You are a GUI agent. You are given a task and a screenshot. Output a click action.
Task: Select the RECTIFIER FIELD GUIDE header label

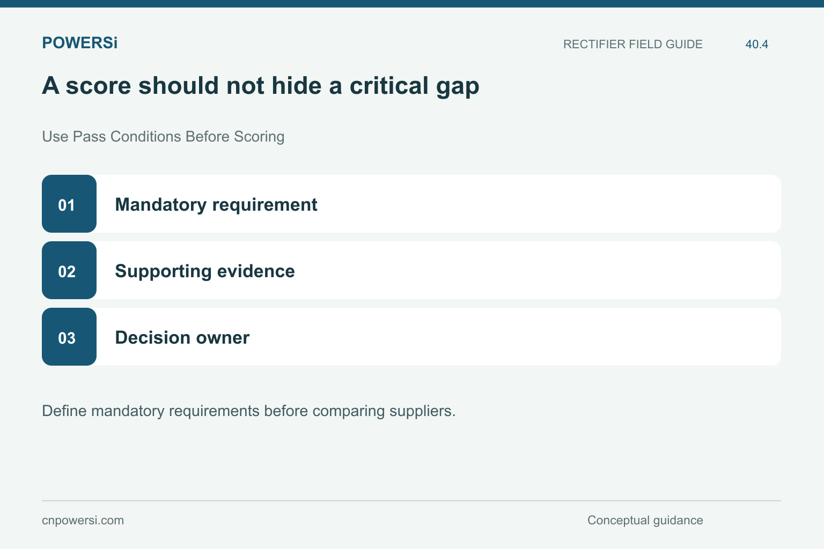pyautogui.click(x=632, y=44)
